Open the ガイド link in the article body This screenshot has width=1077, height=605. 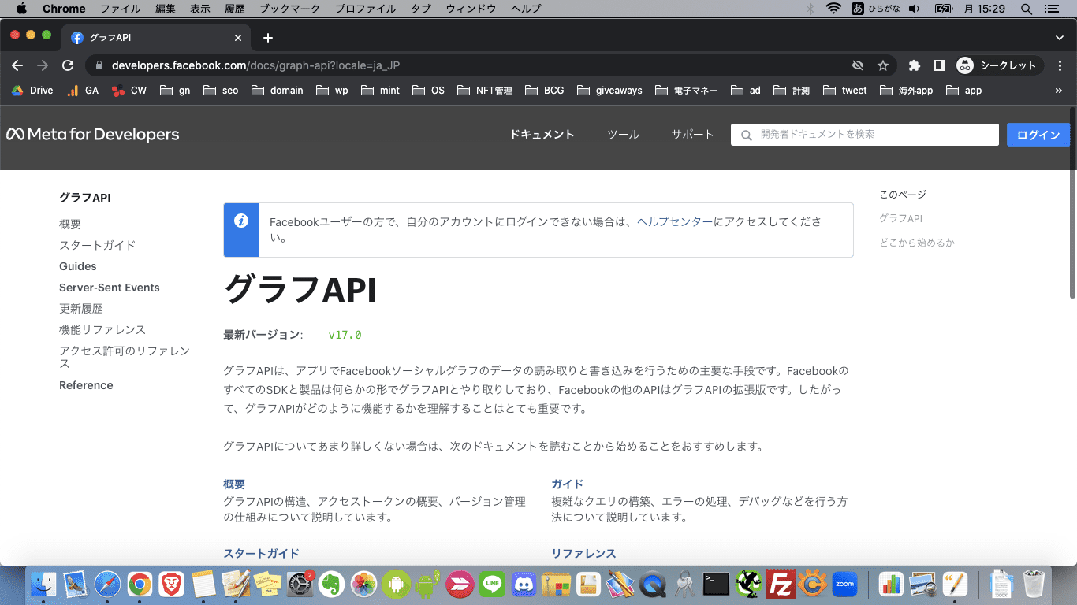click(x=568, y=484)
